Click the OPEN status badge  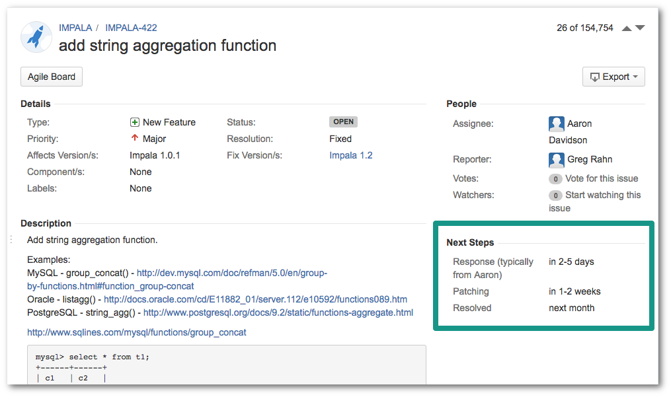pos(343,122)
